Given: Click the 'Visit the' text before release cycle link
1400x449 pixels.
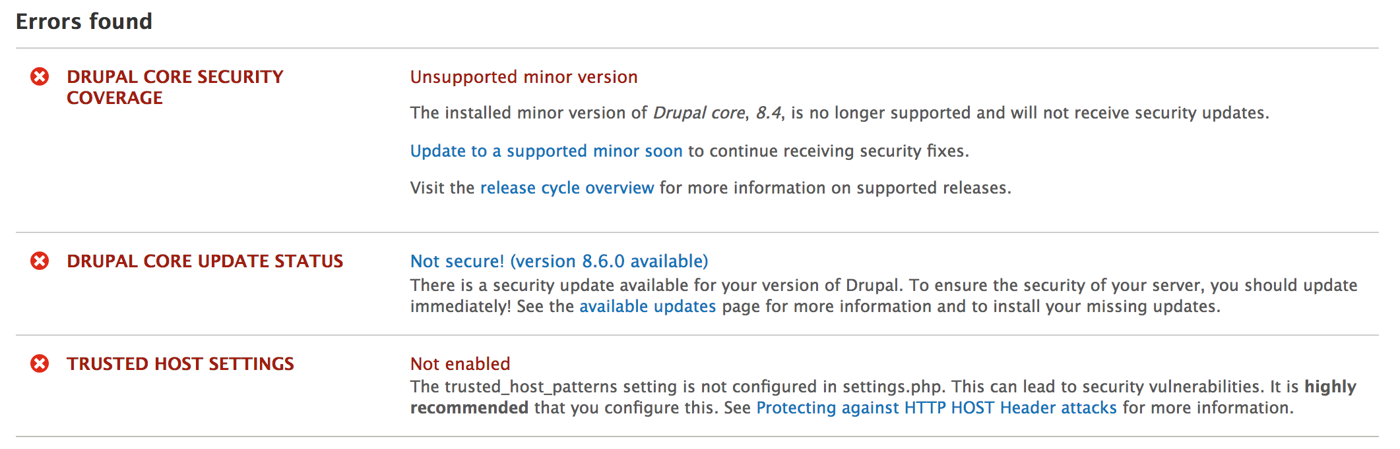Looking at the screenshot, I should coord(442,188).
